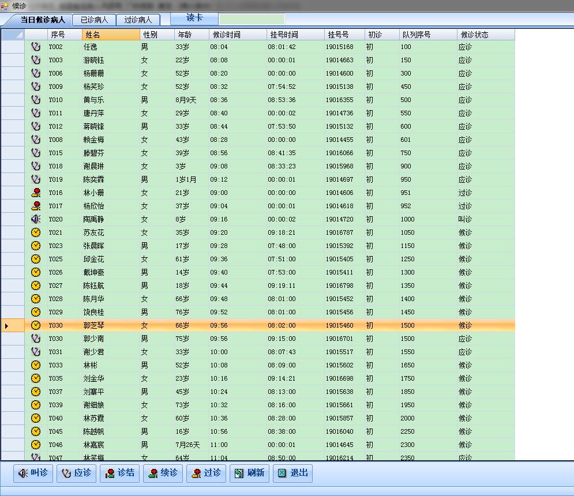Sort by the 队列序号 column header

tap(428, 35)
